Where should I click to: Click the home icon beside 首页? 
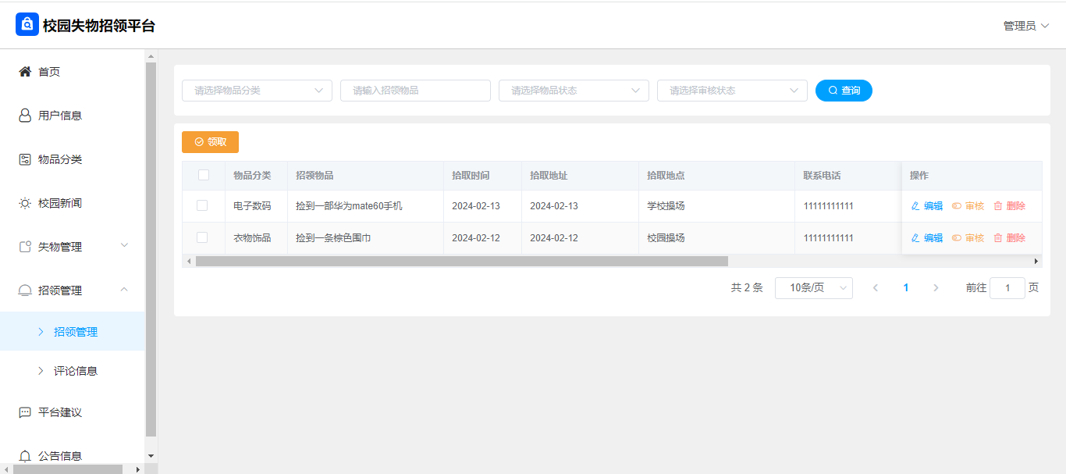(x=25, y=72)
